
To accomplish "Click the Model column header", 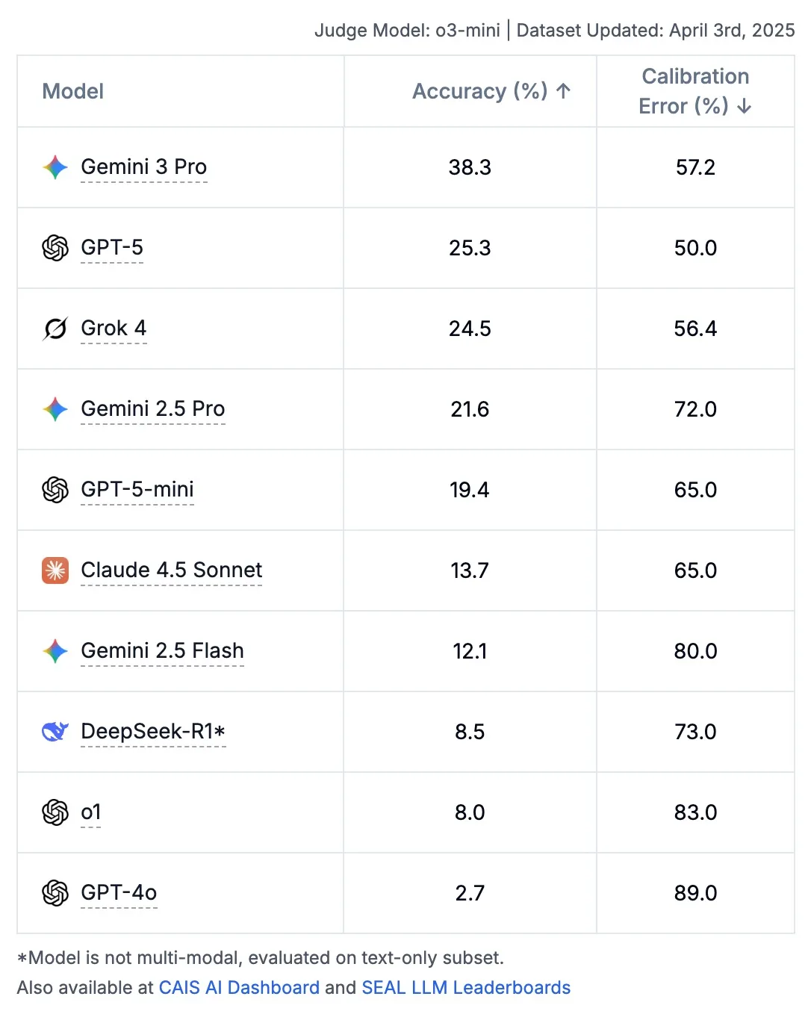I will (x=73, y=91).
